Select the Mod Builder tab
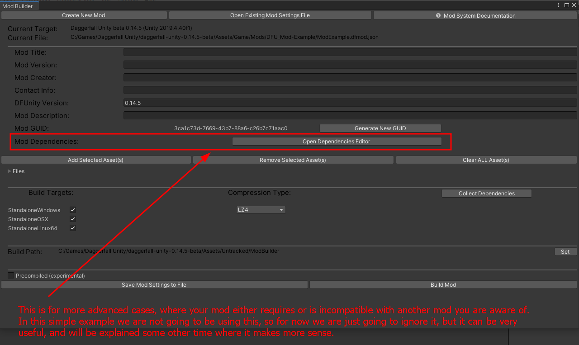 pyautogui.click(x=19, y=6)
